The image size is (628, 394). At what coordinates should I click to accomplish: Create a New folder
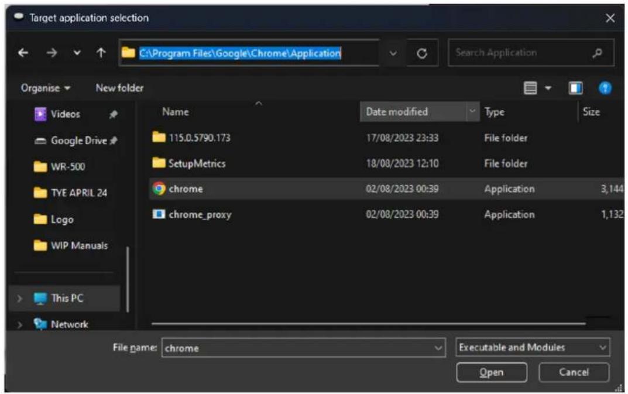(x=119, y=88)
